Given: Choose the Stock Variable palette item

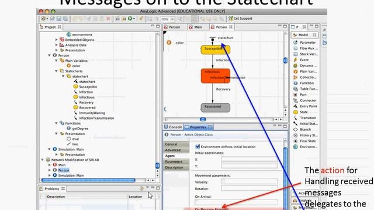Looking at the screenshot, I should click(x=305, y=54).
